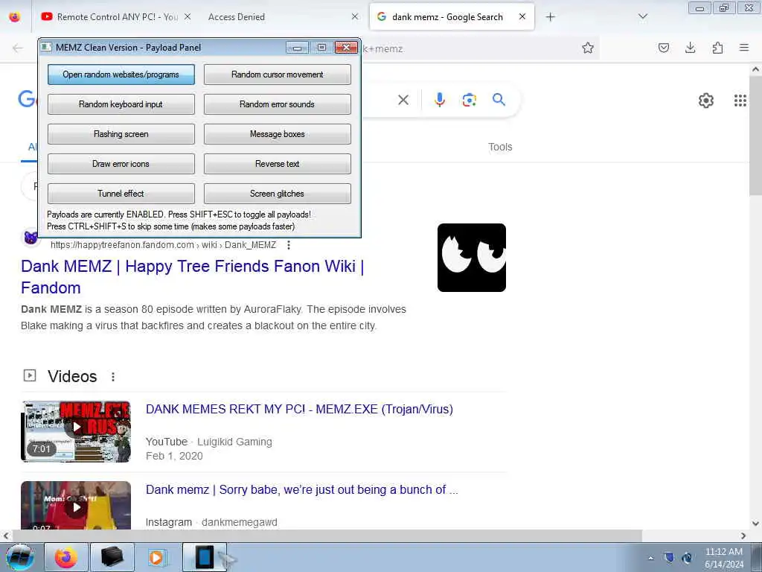Click the MEMZ eyes thumbnail image

click(471, 258)
